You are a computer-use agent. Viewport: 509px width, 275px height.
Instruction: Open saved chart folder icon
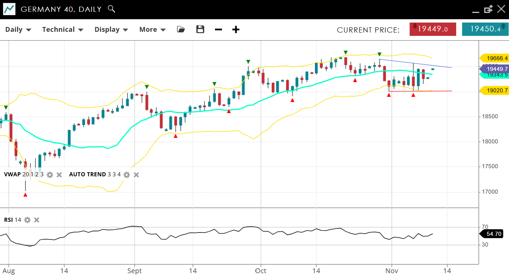pos(181,30)
